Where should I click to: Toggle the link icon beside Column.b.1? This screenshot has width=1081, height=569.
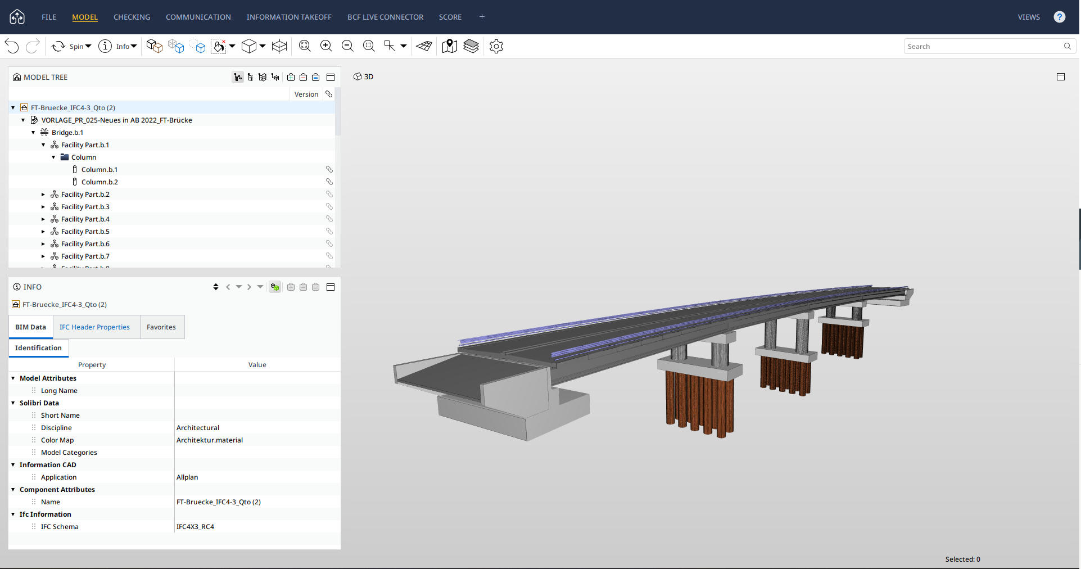(329, 169)
